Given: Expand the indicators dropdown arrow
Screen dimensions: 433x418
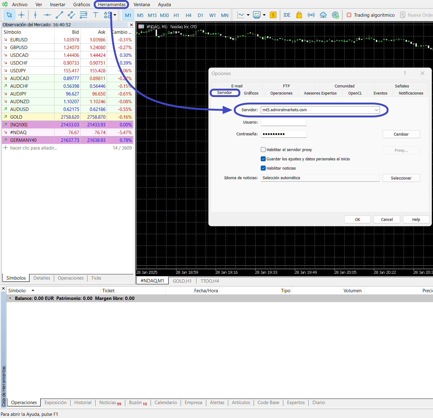Looking at the screenshot, I should [x=264, y=15].
